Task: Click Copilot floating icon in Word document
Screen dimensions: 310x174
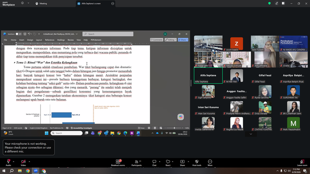Action: [181, 117]
